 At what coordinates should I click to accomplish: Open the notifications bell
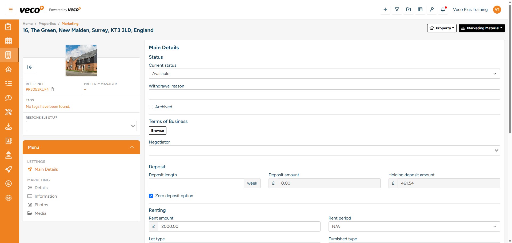tap(443, 10)
